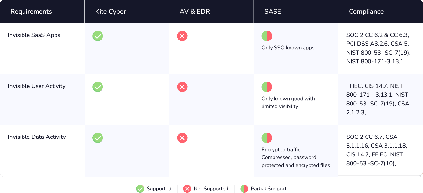423x193 pixels.
Task: Click the Invisible SaaS Apps row label
Action: point(34,35)
